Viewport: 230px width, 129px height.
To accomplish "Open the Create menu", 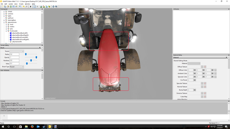I will coord(11,4).
